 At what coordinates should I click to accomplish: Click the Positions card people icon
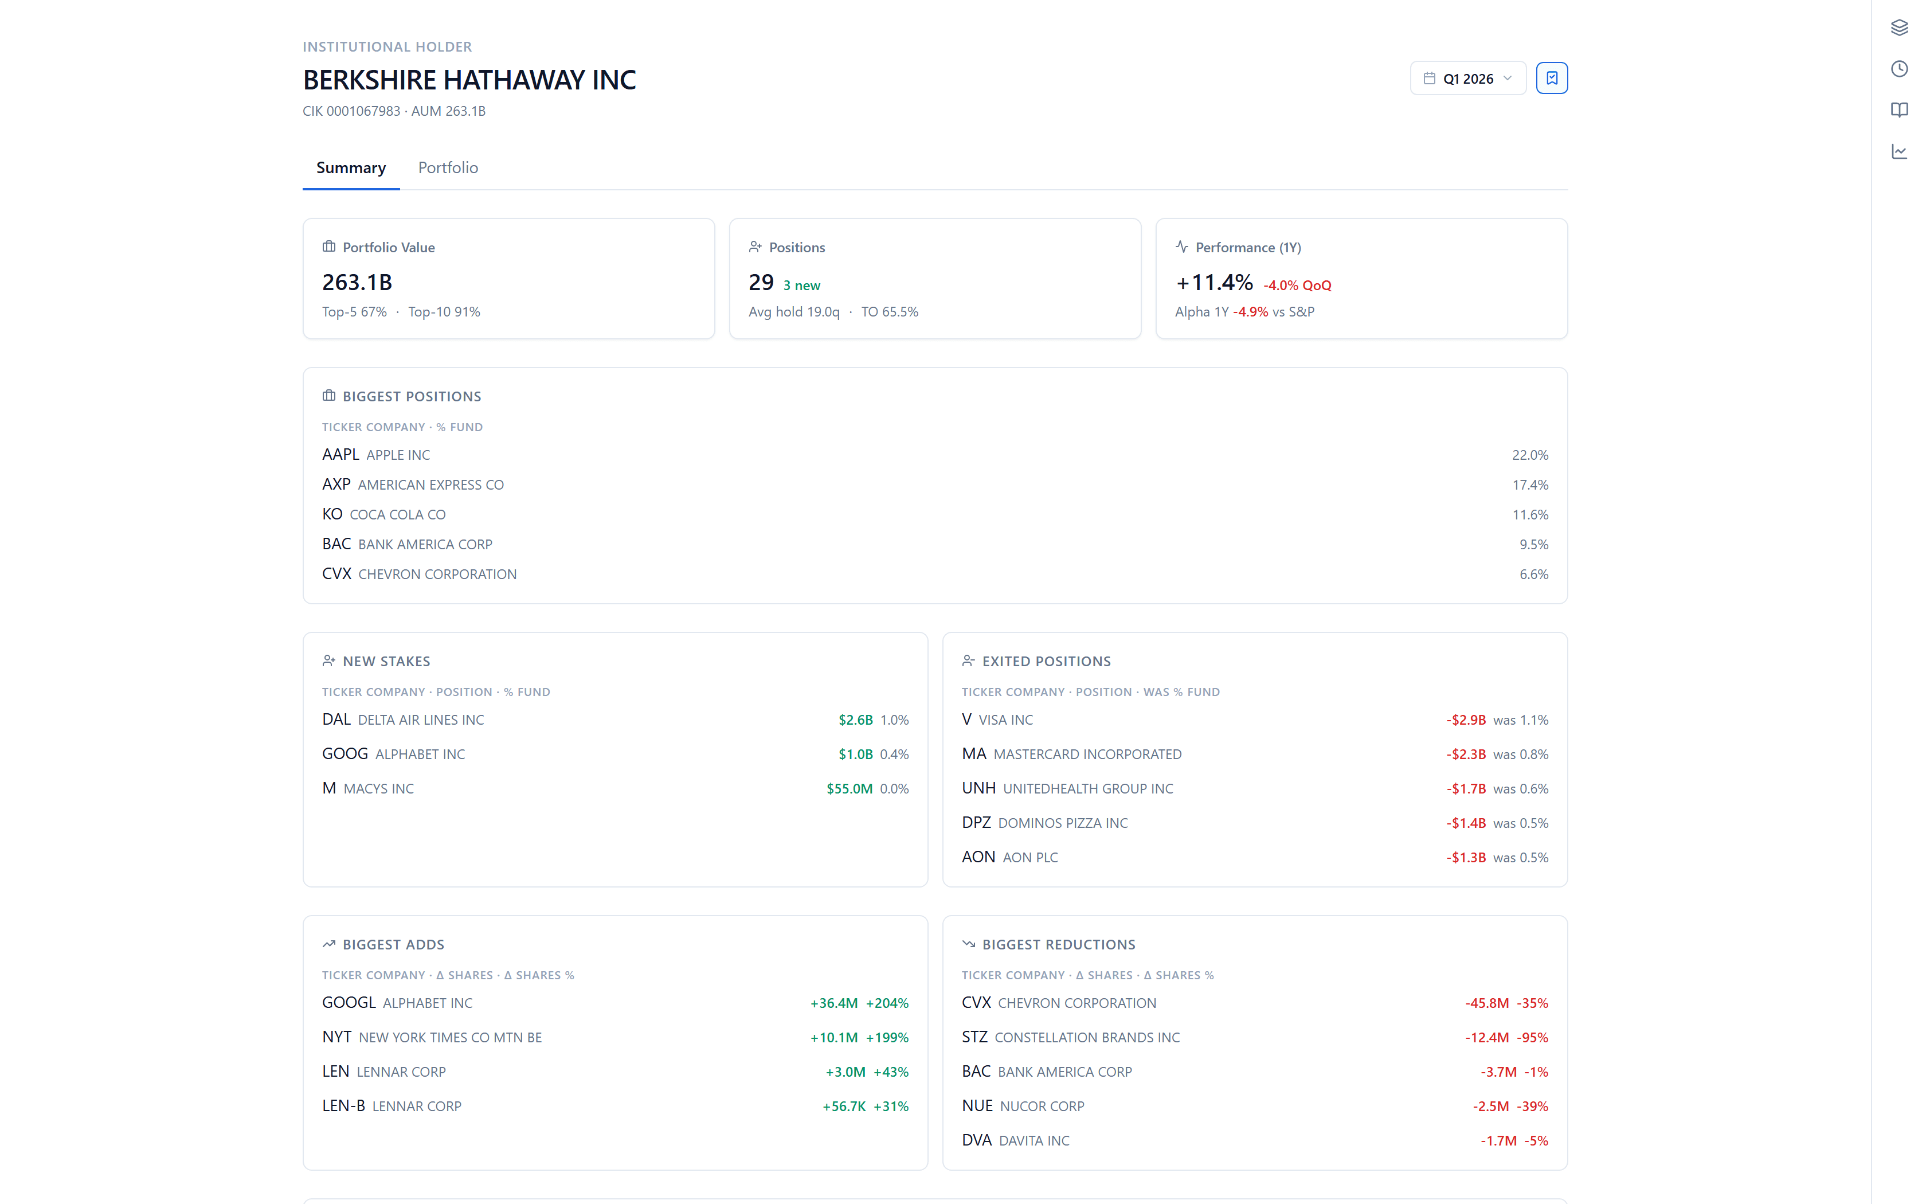(755, 247)
